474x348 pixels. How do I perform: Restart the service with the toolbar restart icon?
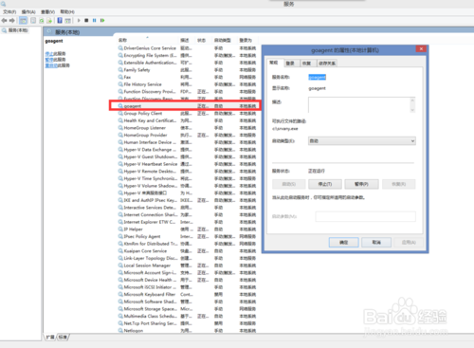coord(102,21)
